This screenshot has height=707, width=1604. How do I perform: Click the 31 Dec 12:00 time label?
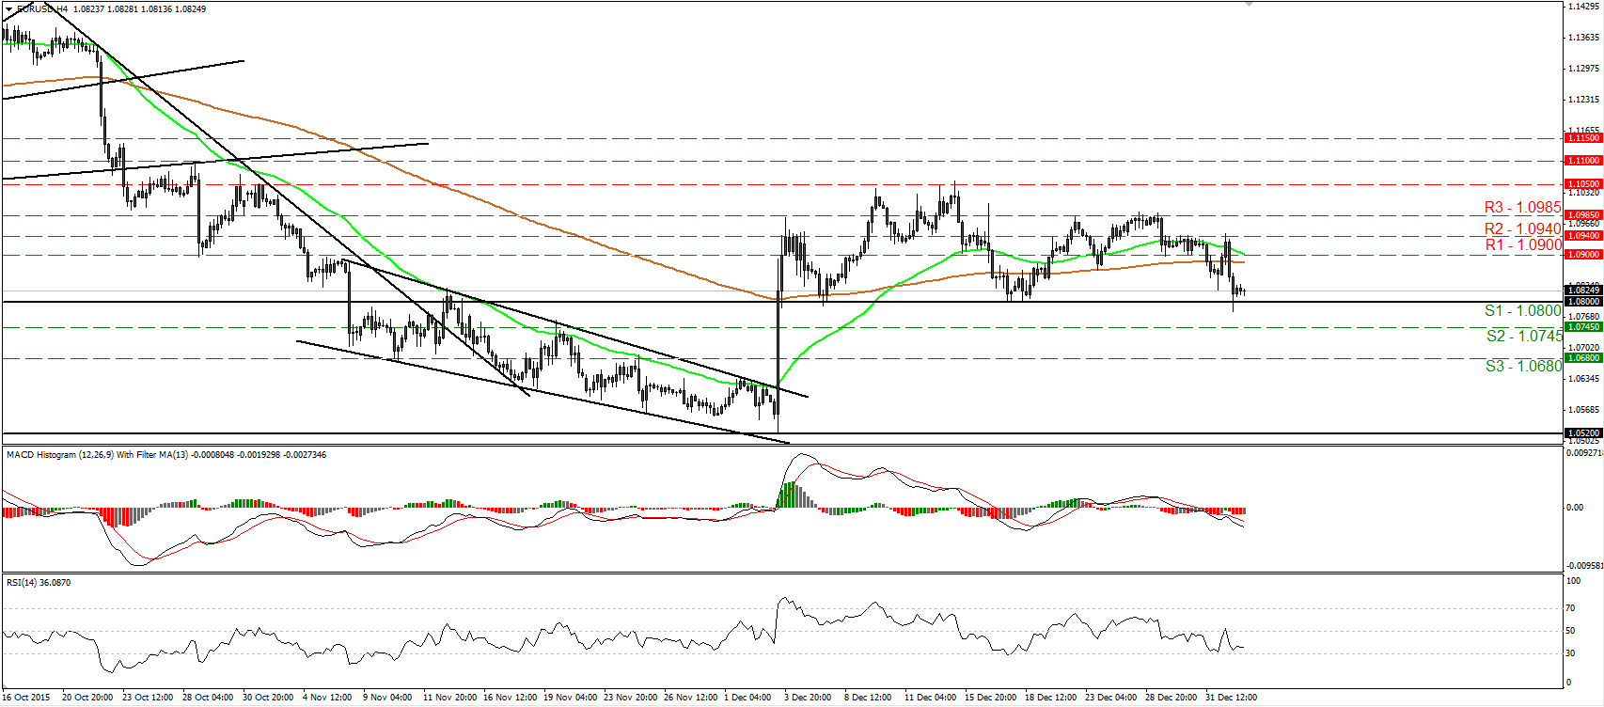coord(1231,698)
